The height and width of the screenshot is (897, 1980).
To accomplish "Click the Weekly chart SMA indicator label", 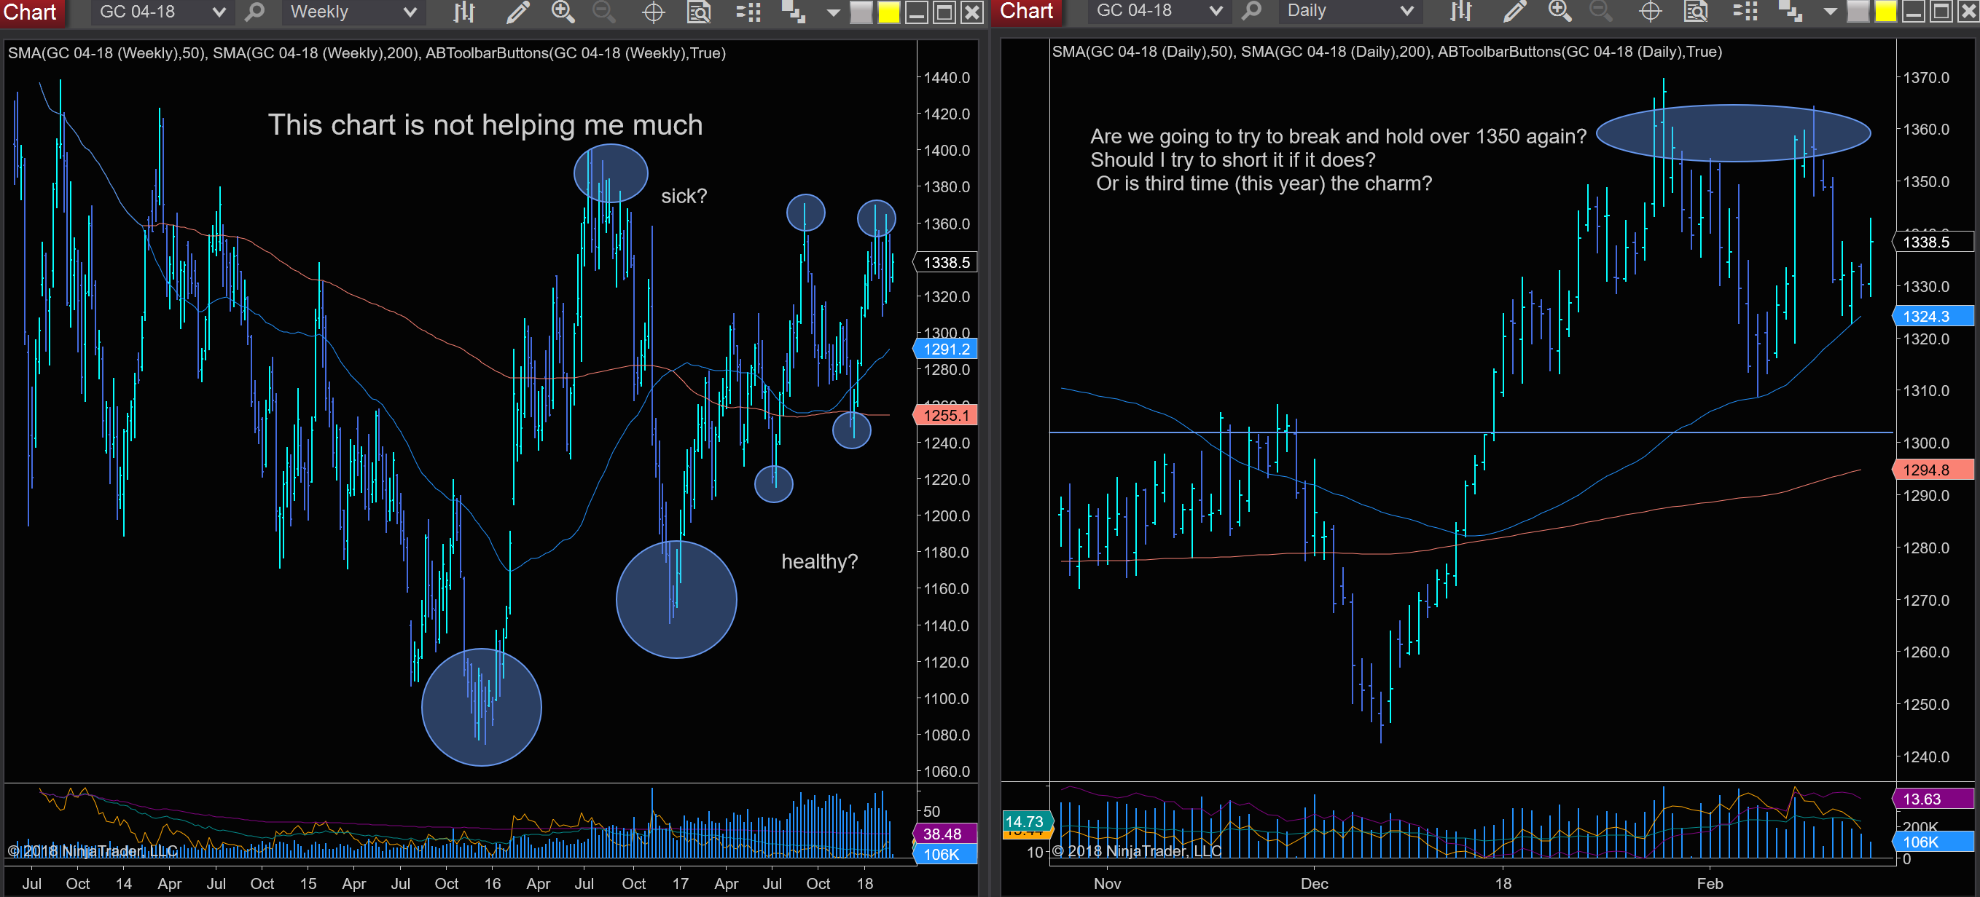I will 367,53.
